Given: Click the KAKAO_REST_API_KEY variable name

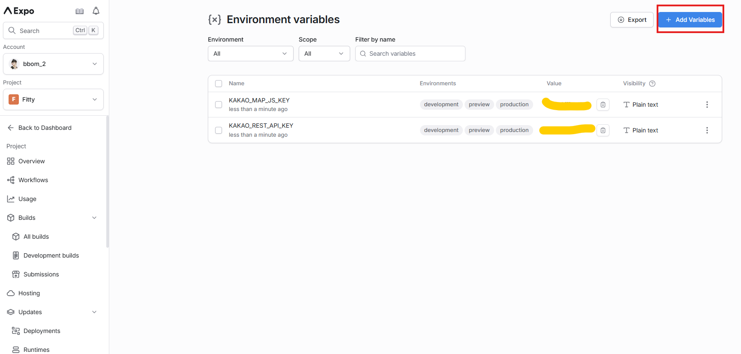Looking at the screenshot, I should (x=261, y=126).
